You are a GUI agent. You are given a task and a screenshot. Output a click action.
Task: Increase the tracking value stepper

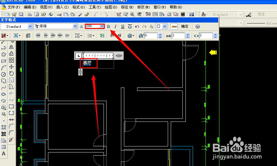pos(188,34)
